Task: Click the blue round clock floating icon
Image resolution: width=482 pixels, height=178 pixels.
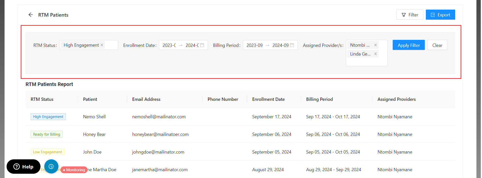Action: click(x=51, y=166)
